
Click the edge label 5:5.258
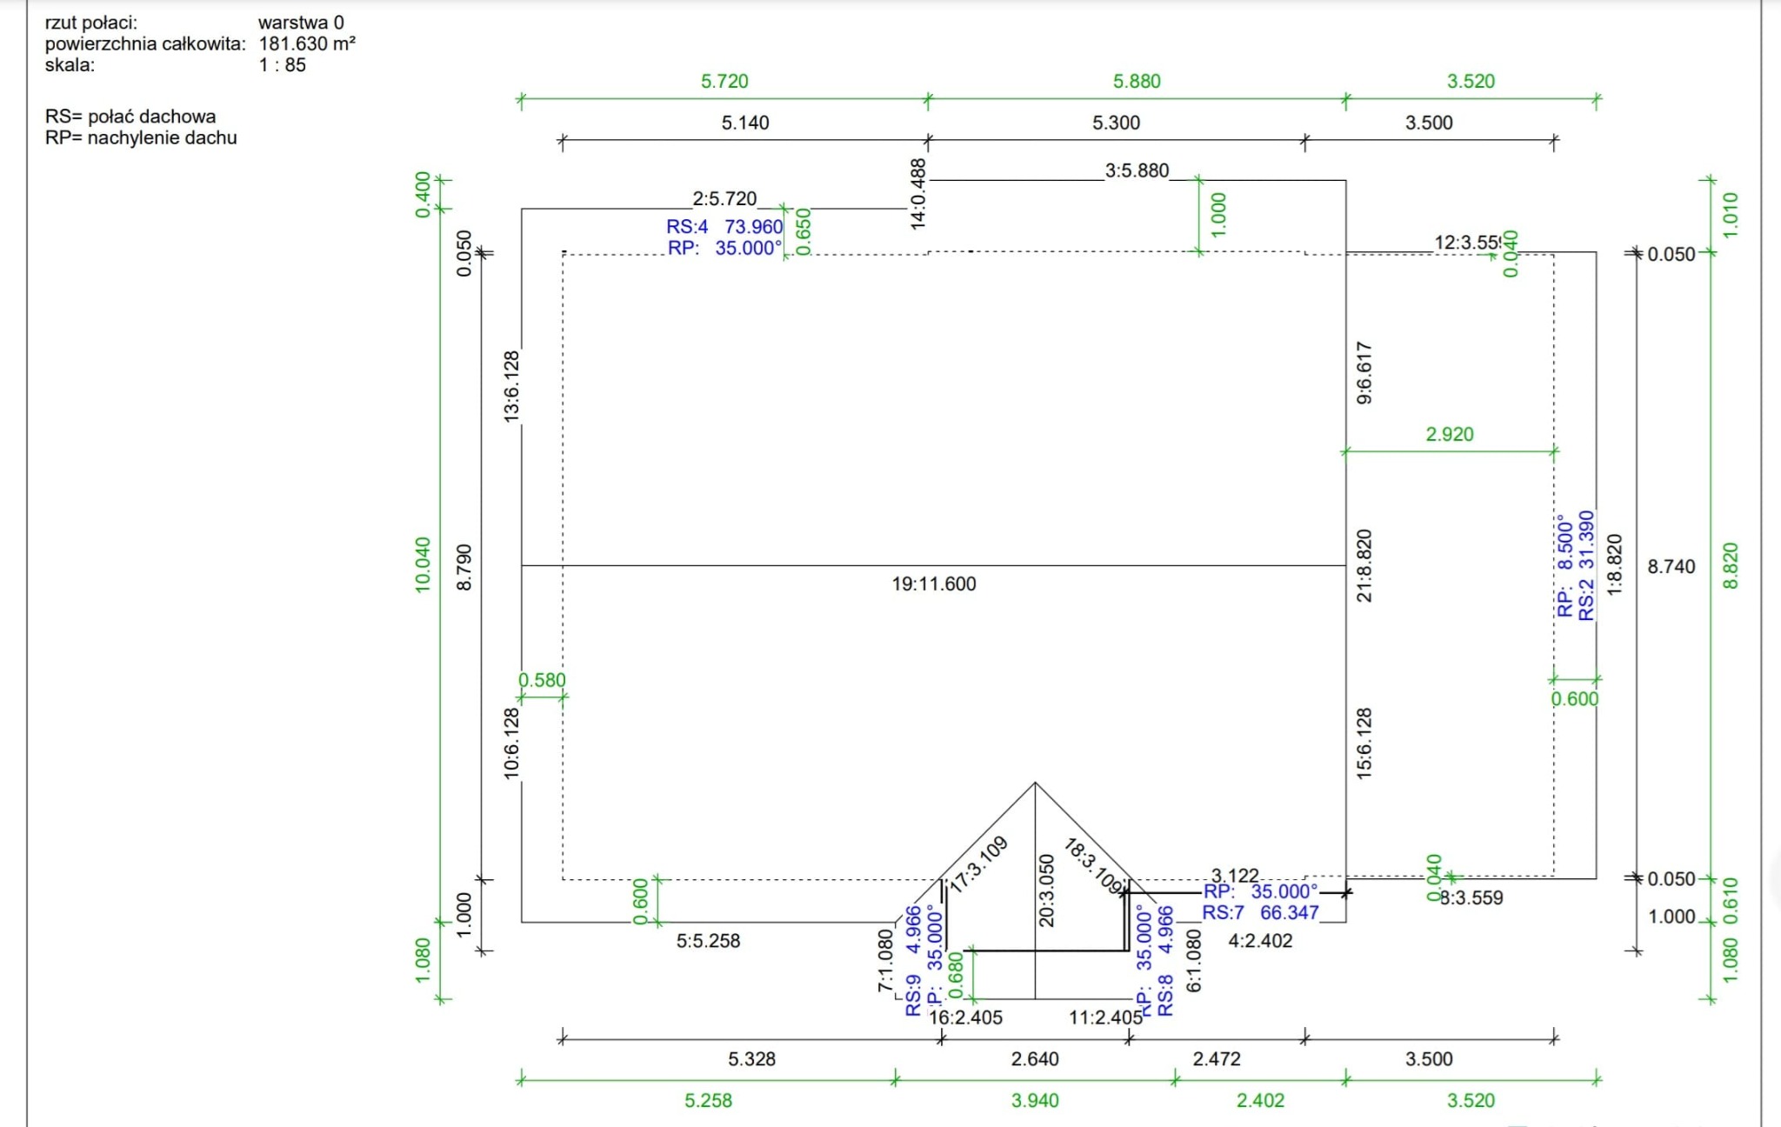[708, 941]
